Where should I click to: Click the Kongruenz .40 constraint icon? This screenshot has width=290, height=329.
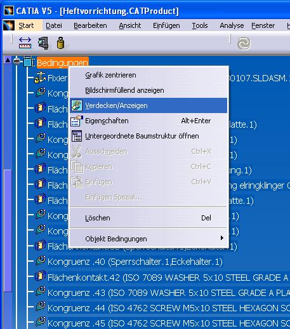(x=41, y=261)
